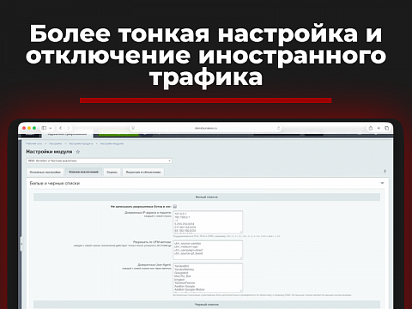This screenshot has height=309, width=412.
Task: Click the 'Настройки' breadcrumb link
Action: [x=55, y=143]
